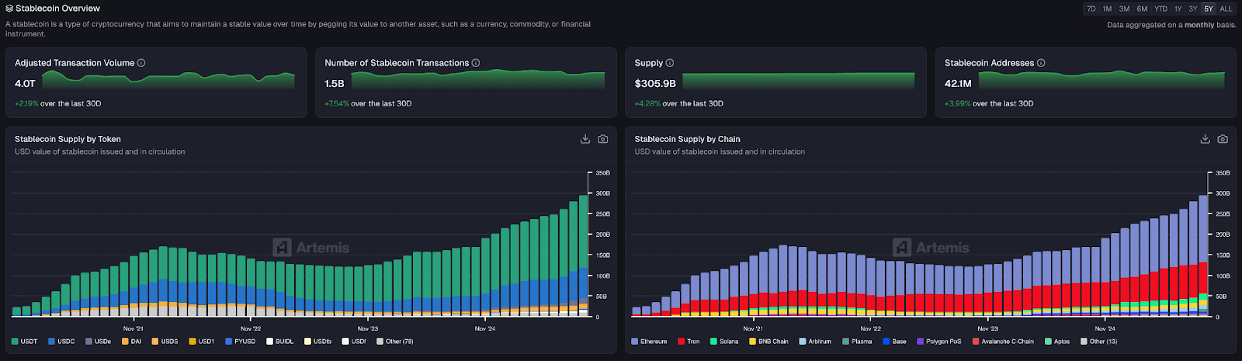Toggle Polygon PoS series in chain legend

click(938, 342)
